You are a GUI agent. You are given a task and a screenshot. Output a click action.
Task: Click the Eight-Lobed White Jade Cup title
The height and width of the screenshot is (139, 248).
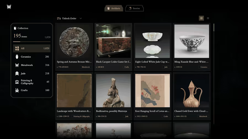152,62
